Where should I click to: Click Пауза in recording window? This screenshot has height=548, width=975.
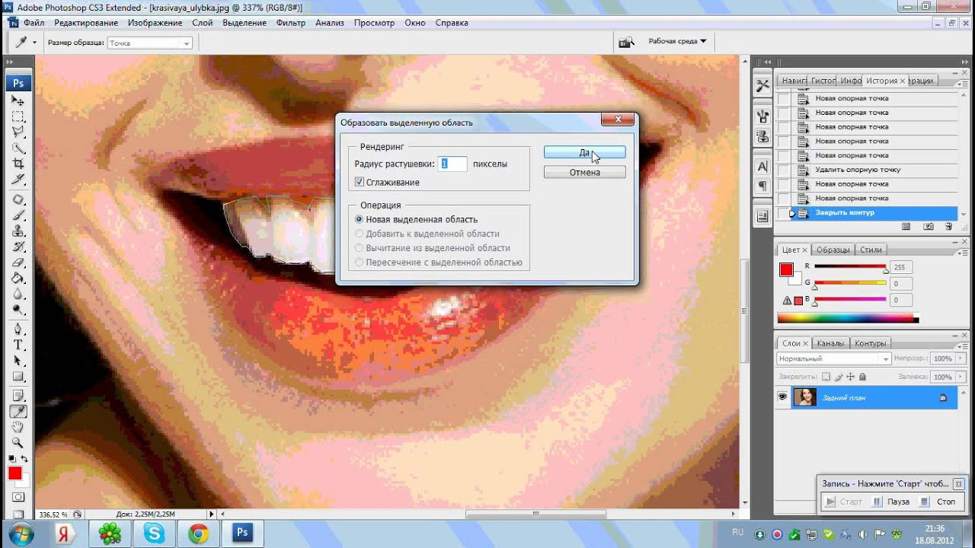click(x=891, y=502)
